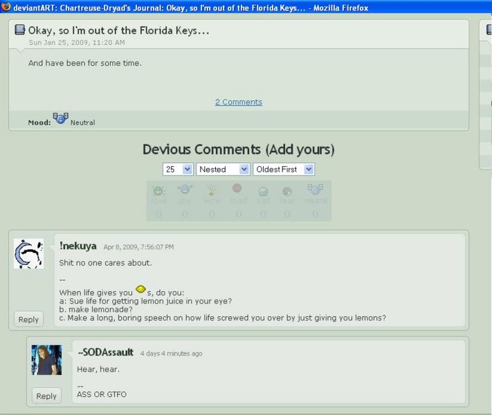Click the Neutral mood emoticon
492x415 pixels.
pyautogui.click(x=60, y=118)
